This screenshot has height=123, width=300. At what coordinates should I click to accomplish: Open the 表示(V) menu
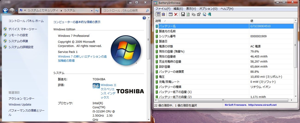[x=191, y=9]
